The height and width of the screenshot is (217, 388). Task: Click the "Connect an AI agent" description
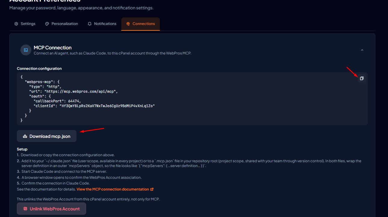click(x=113, y=53)
